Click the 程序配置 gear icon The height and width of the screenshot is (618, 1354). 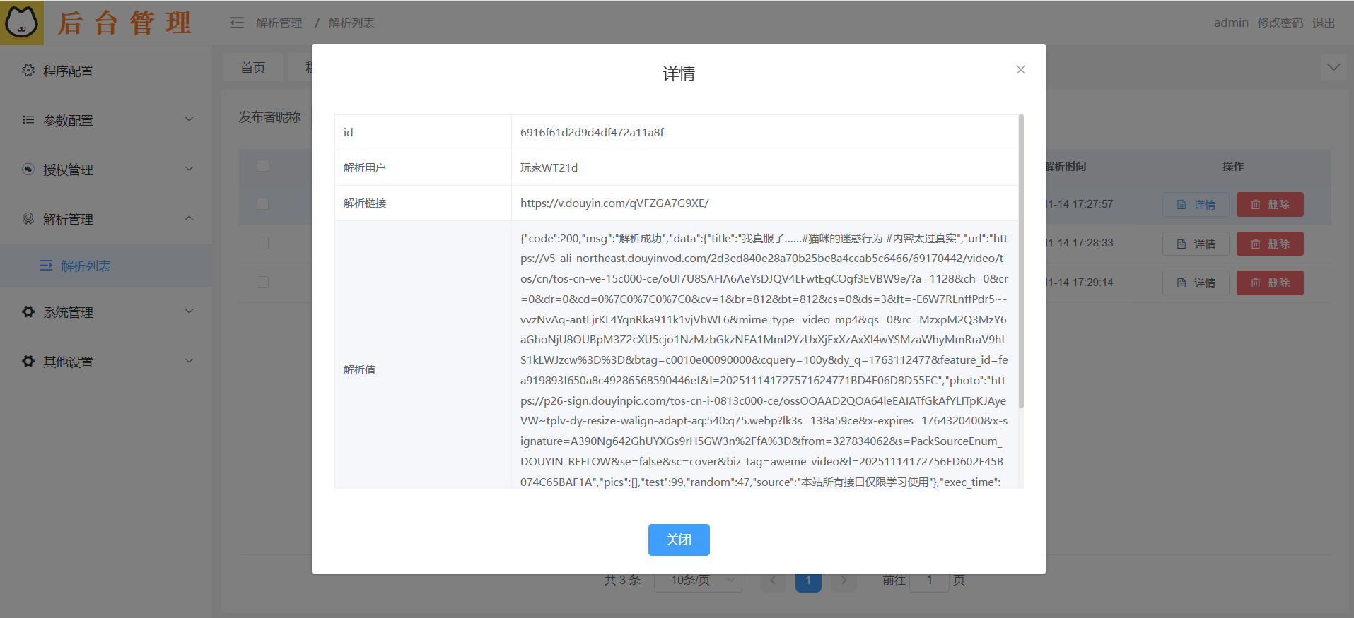pos(28,71)
